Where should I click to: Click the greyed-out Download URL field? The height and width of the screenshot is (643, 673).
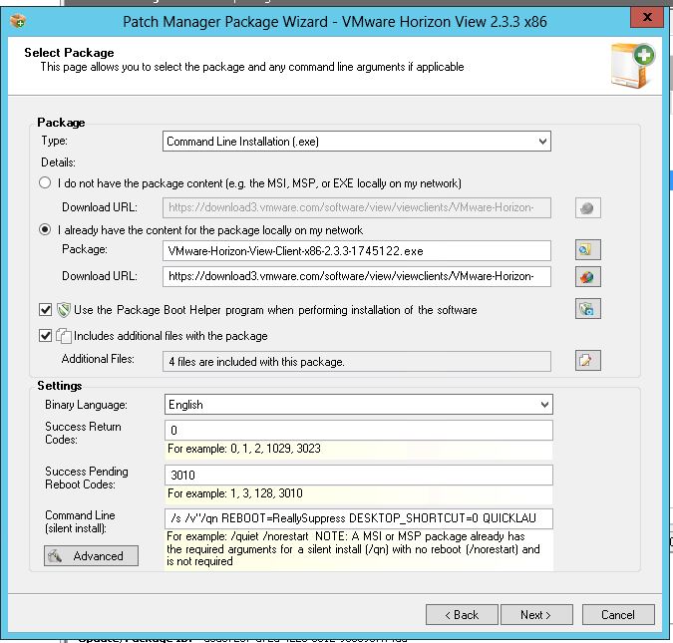[x=357, y=207]
